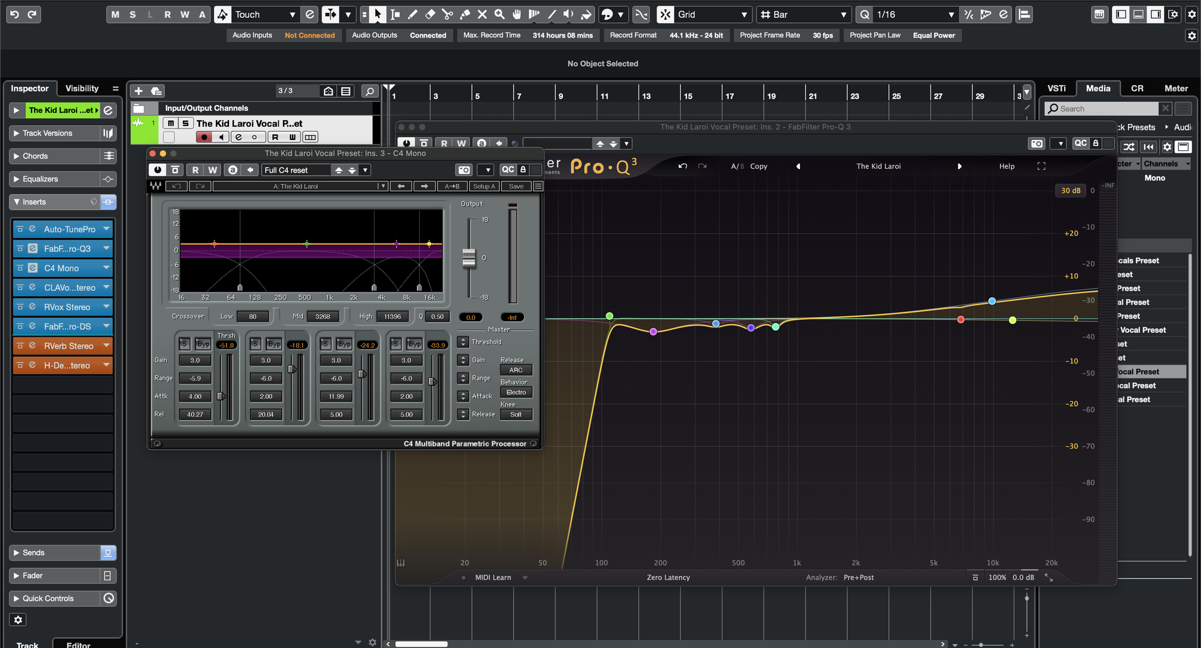
Task: Bypass the first C4 band with Byp
Action: coord(202,344)
